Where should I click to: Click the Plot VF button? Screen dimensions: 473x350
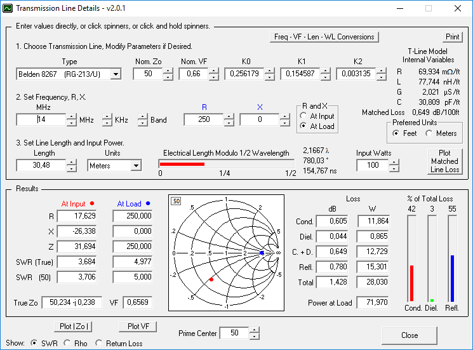click(x=138, y=326)
